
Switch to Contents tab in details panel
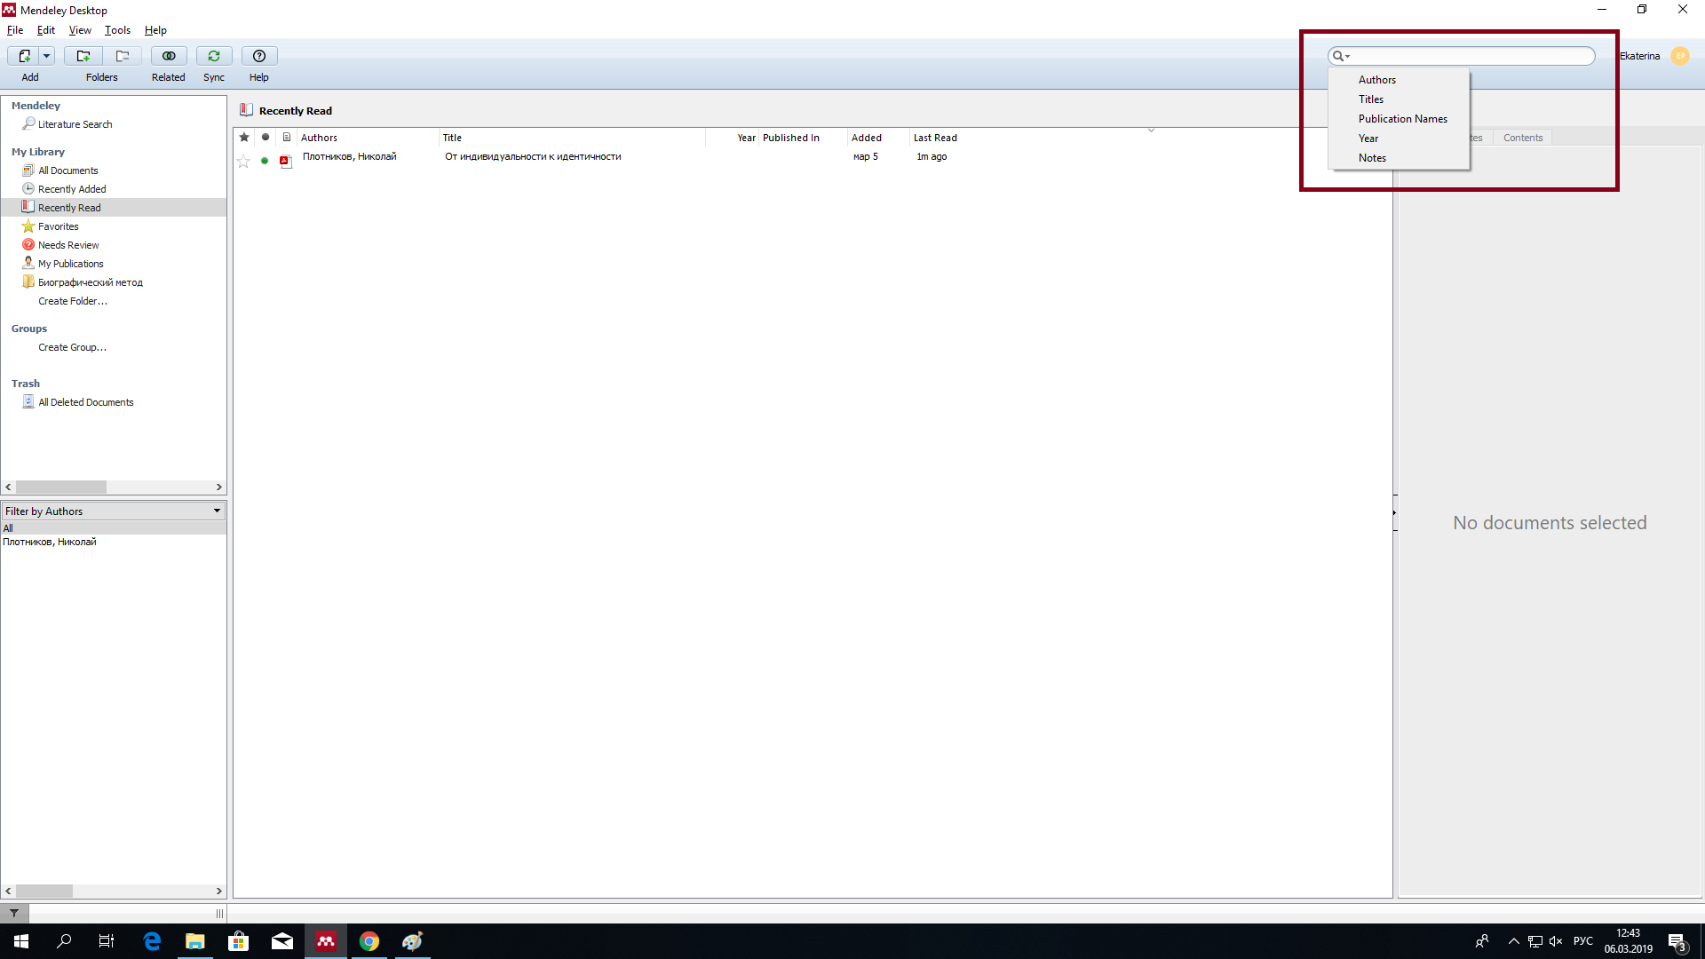(1522, 138)
